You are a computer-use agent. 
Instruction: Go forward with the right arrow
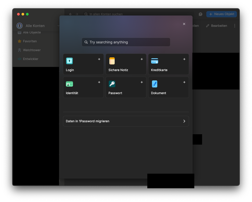77,14
